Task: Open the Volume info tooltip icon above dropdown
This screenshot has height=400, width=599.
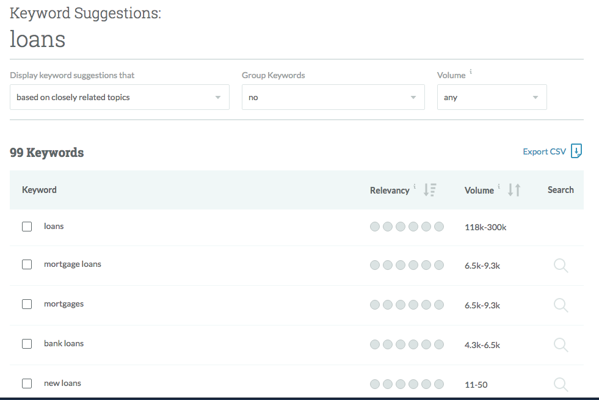Action: (471, 72)
